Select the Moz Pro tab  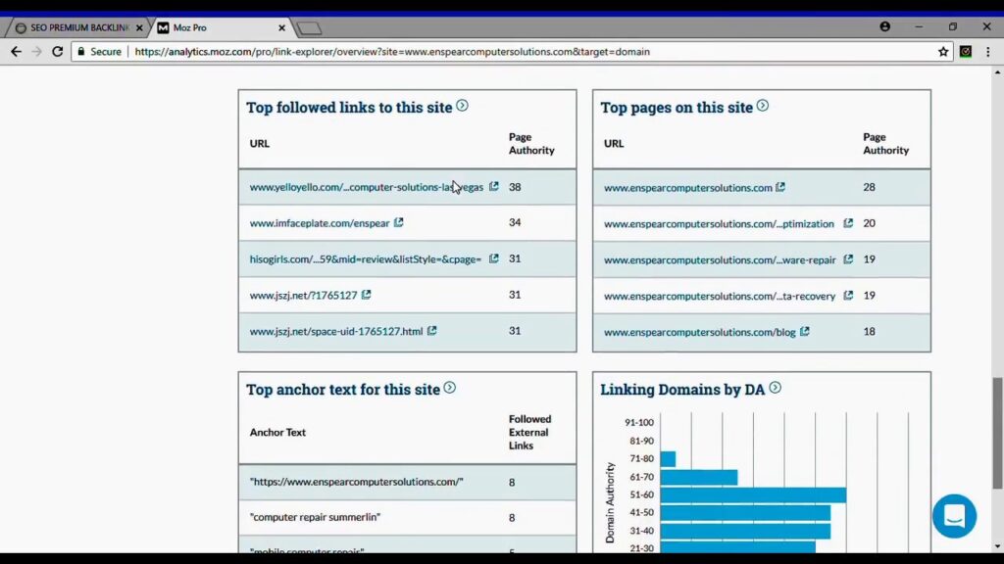coord(218,27)
